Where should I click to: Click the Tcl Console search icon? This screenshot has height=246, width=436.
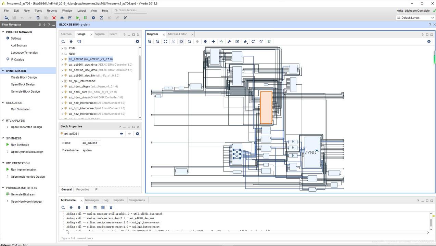click(63, 207)
